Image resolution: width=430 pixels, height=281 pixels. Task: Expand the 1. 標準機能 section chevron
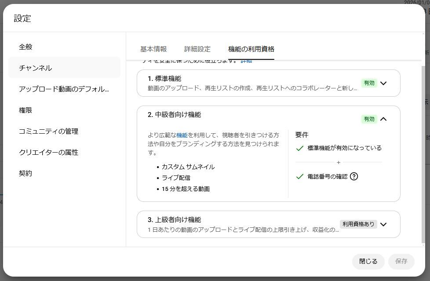point(383,83)
